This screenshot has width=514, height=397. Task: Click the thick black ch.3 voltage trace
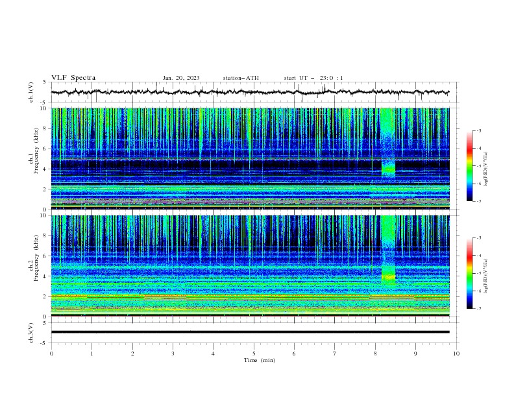(x=250, y=332)
